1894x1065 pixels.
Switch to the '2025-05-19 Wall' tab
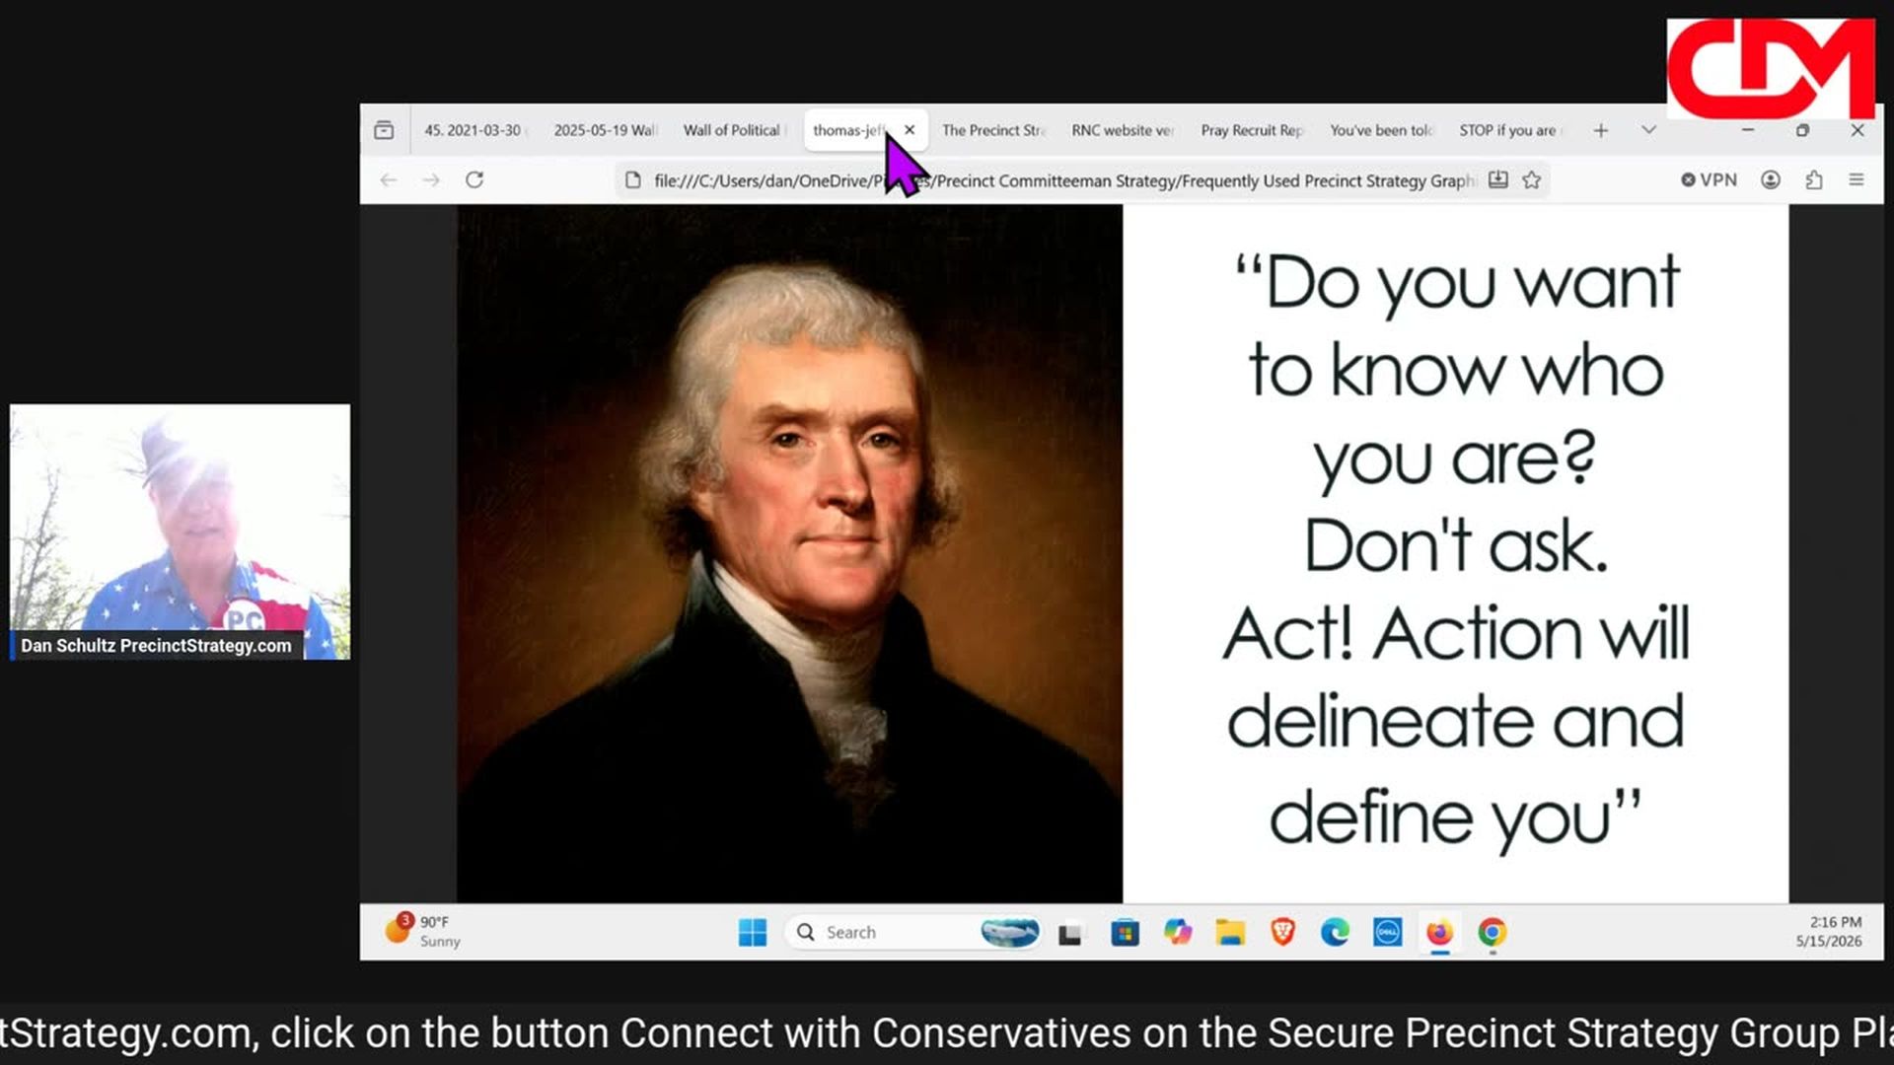tap(605, 130)
